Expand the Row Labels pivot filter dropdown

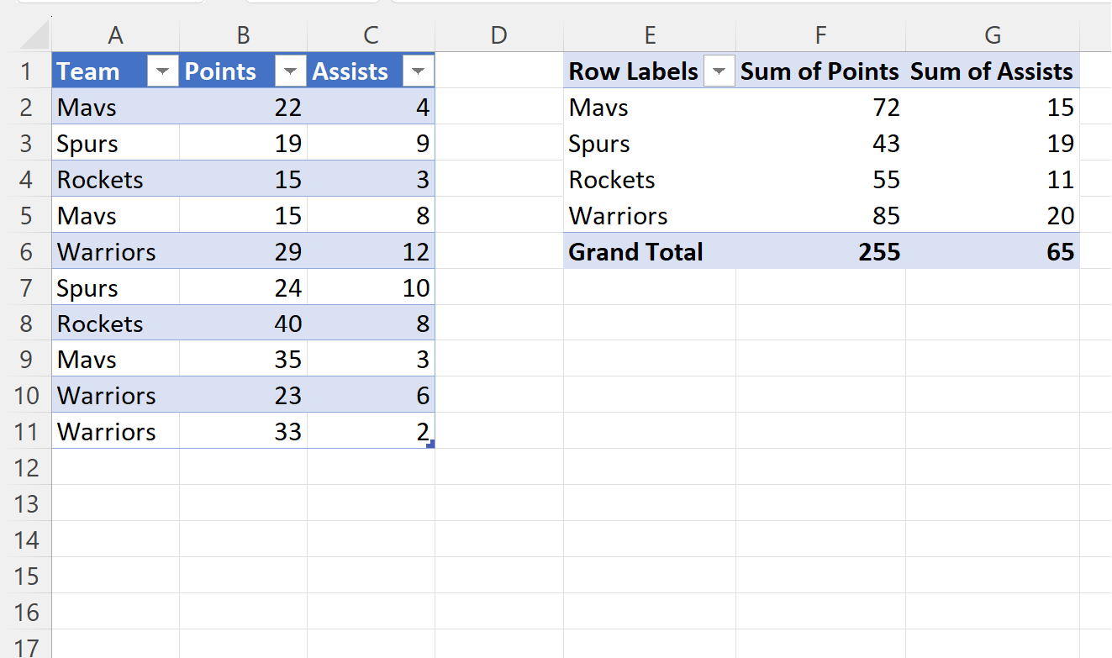click(x=719, y=72)
